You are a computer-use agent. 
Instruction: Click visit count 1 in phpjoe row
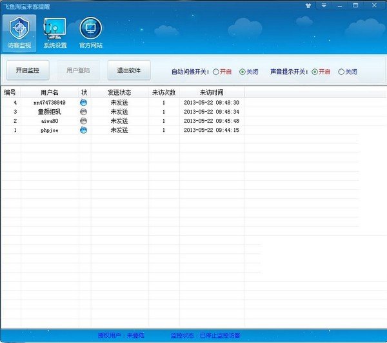tap(164, 130)
